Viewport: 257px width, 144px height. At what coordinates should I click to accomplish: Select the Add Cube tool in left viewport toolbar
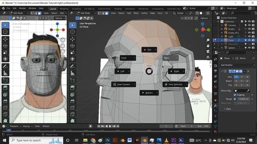(5, 80)
